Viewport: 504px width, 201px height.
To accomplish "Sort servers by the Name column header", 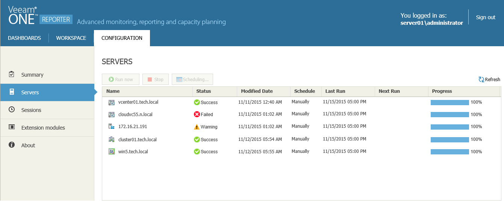I will tap(113, 91).
